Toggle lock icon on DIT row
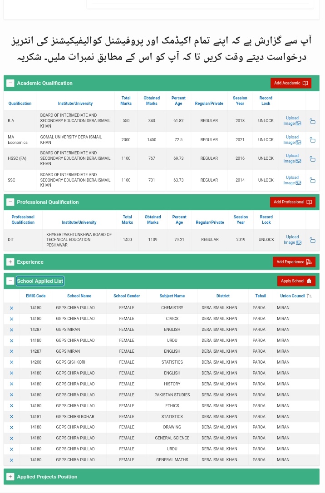This screenshot has width=325, height=493. 312,240
